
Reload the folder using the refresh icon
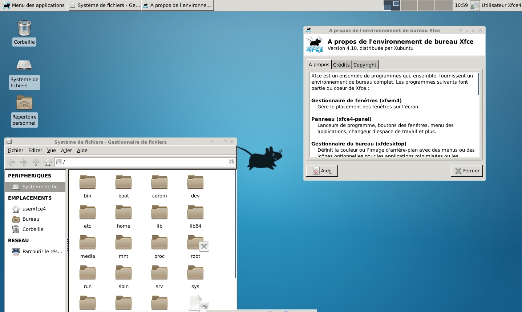pyautogui.click(x=231, y=162)
